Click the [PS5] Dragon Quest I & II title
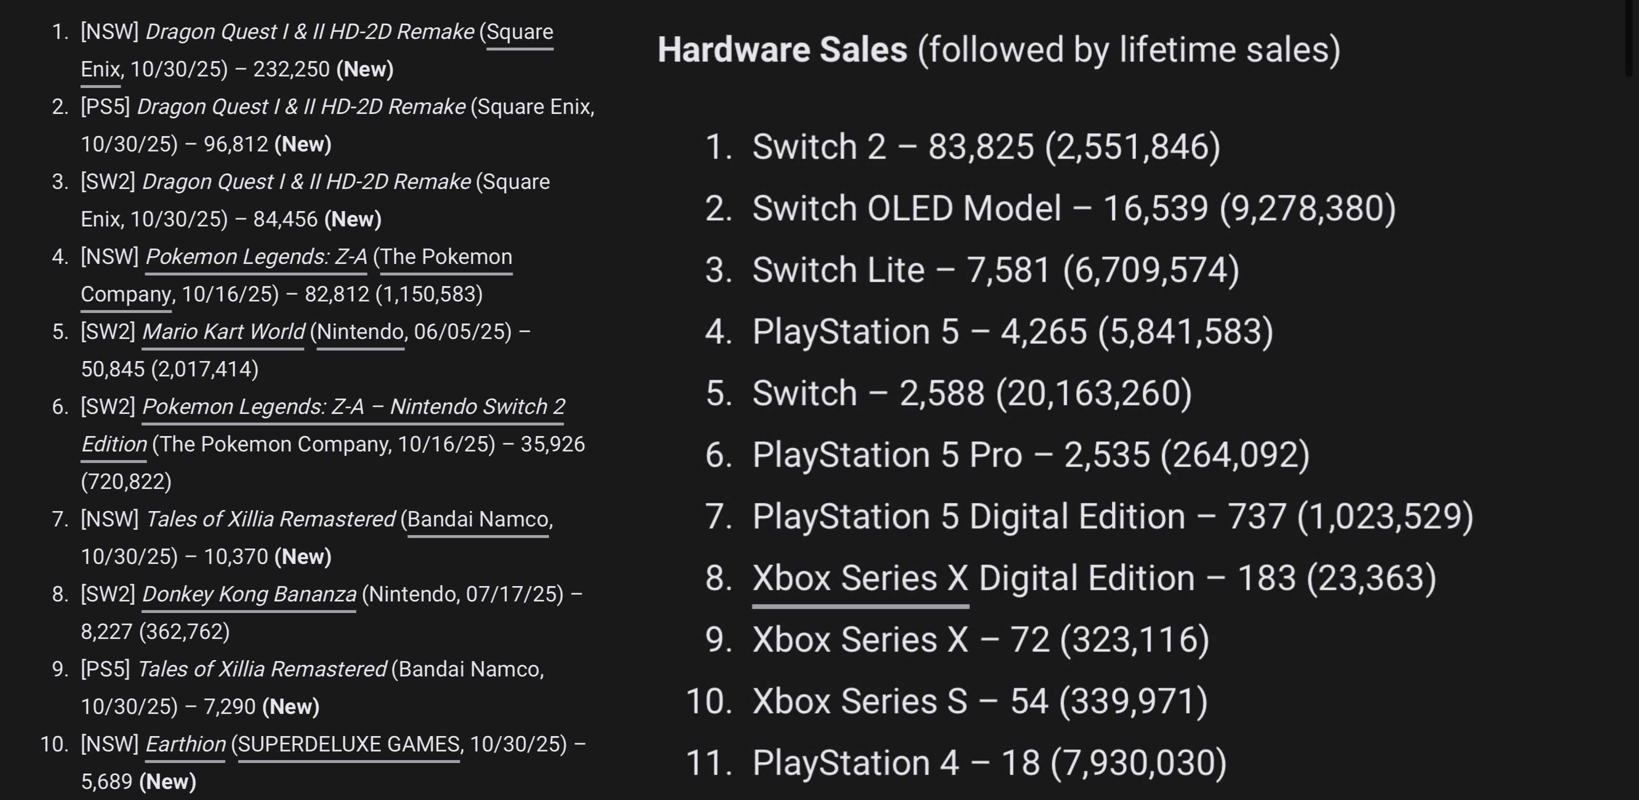 (301, 107)
